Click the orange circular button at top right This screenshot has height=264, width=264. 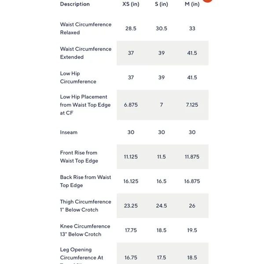207,1
